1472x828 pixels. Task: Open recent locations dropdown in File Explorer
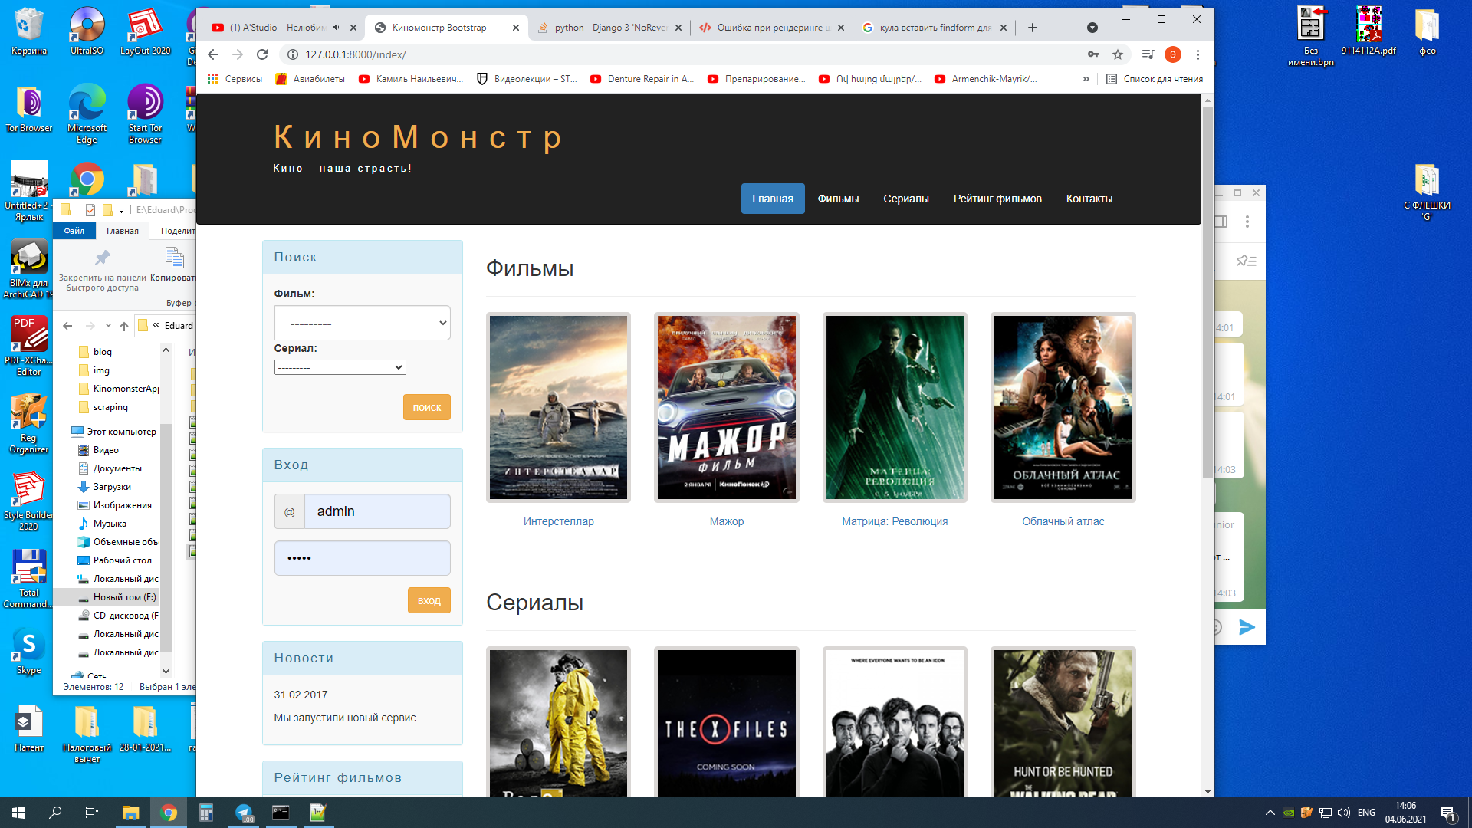click(108, 325)
